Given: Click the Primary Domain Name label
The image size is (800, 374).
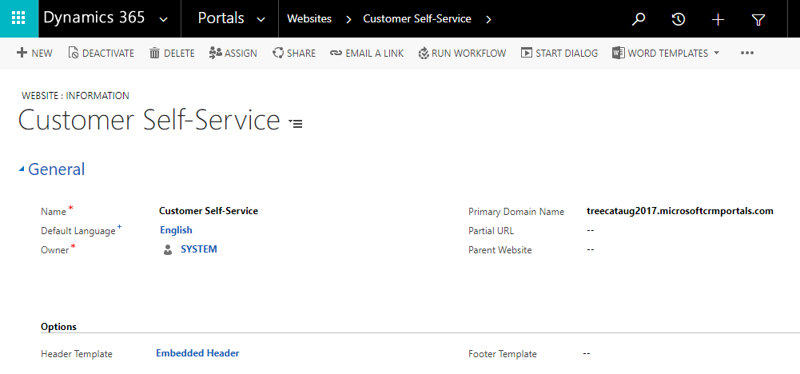Looking at the screenshot, I should point(516,211).
